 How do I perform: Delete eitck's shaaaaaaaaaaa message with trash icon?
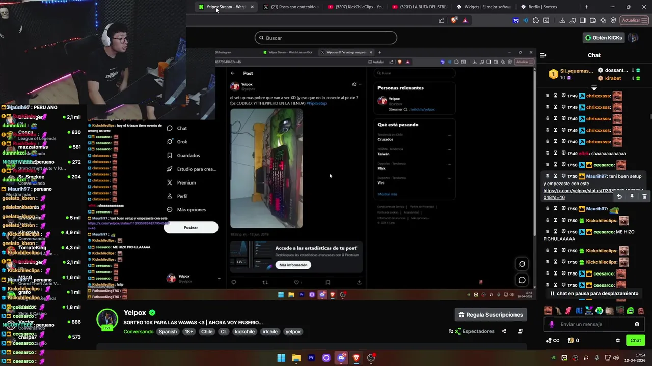(548, 153)
